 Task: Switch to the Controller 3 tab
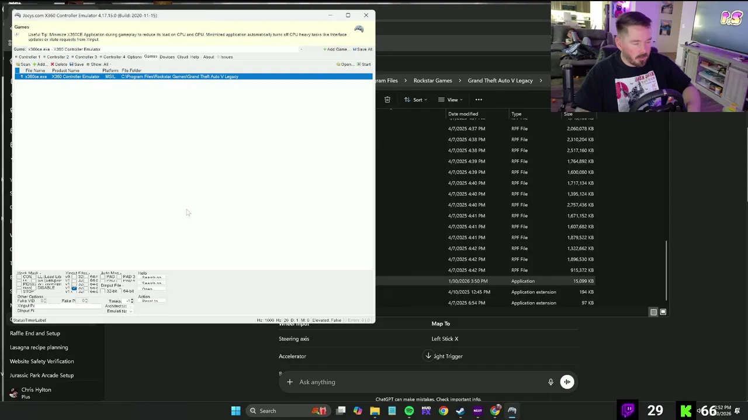(x=84, y=57)
